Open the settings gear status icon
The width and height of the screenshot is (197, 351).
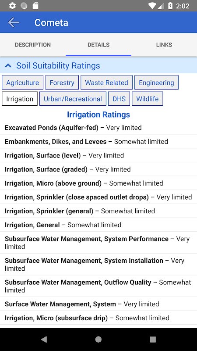pos(13,6)
